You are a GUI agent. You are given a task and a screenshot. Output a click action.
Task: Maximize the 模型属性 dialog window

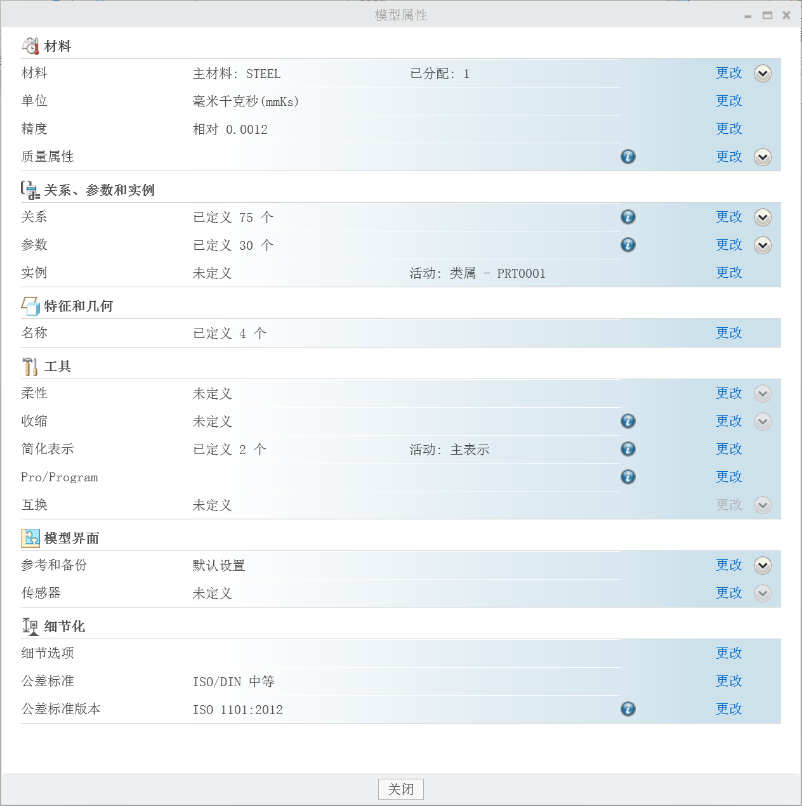coord(767,15)
